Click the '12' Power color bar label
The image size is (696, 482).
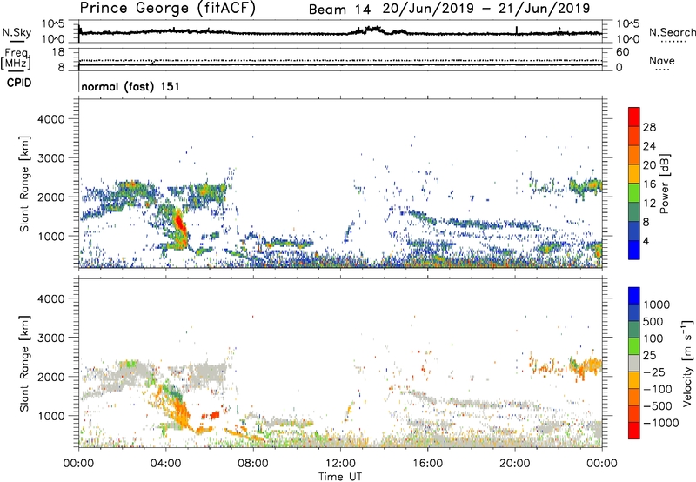click(649, 204)
